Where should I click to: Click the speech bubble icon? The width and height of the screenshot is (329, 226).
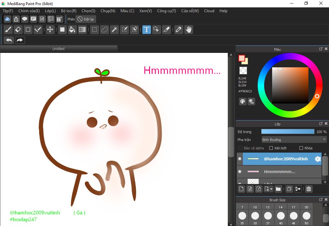24,19
